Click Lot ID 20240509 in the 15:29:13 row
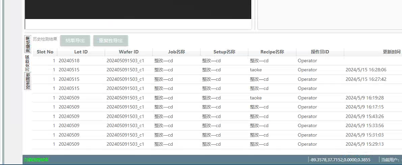 pyautogui.click(x=69, y=144)
